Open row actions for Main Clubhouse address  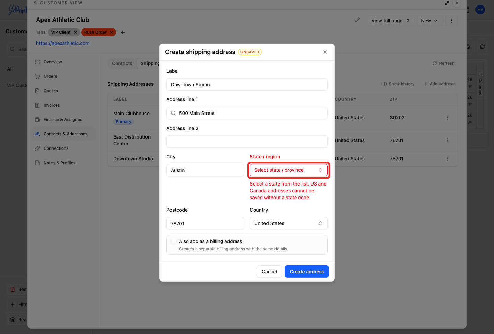(x=447, y=118)
